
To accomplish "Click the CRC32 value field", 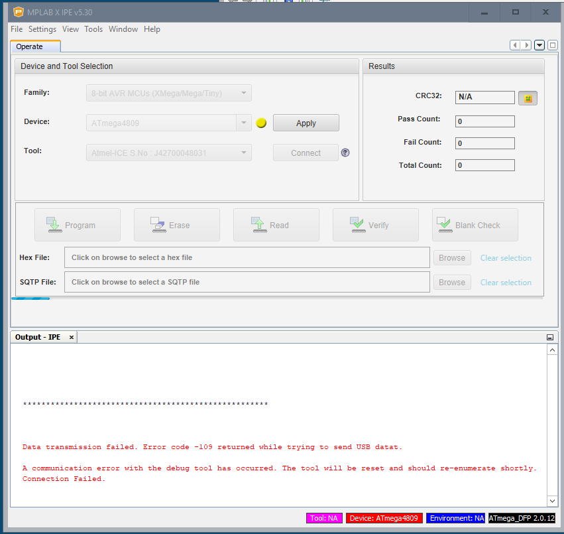I will (485, 98).
